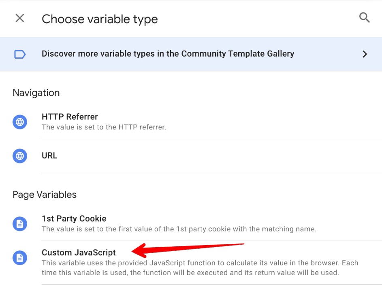The height and width of the screenshot is (288, 382).
Task: Click the 1st Party Cookie document icon
Action: pyautogui.click(x=20, y=223)
